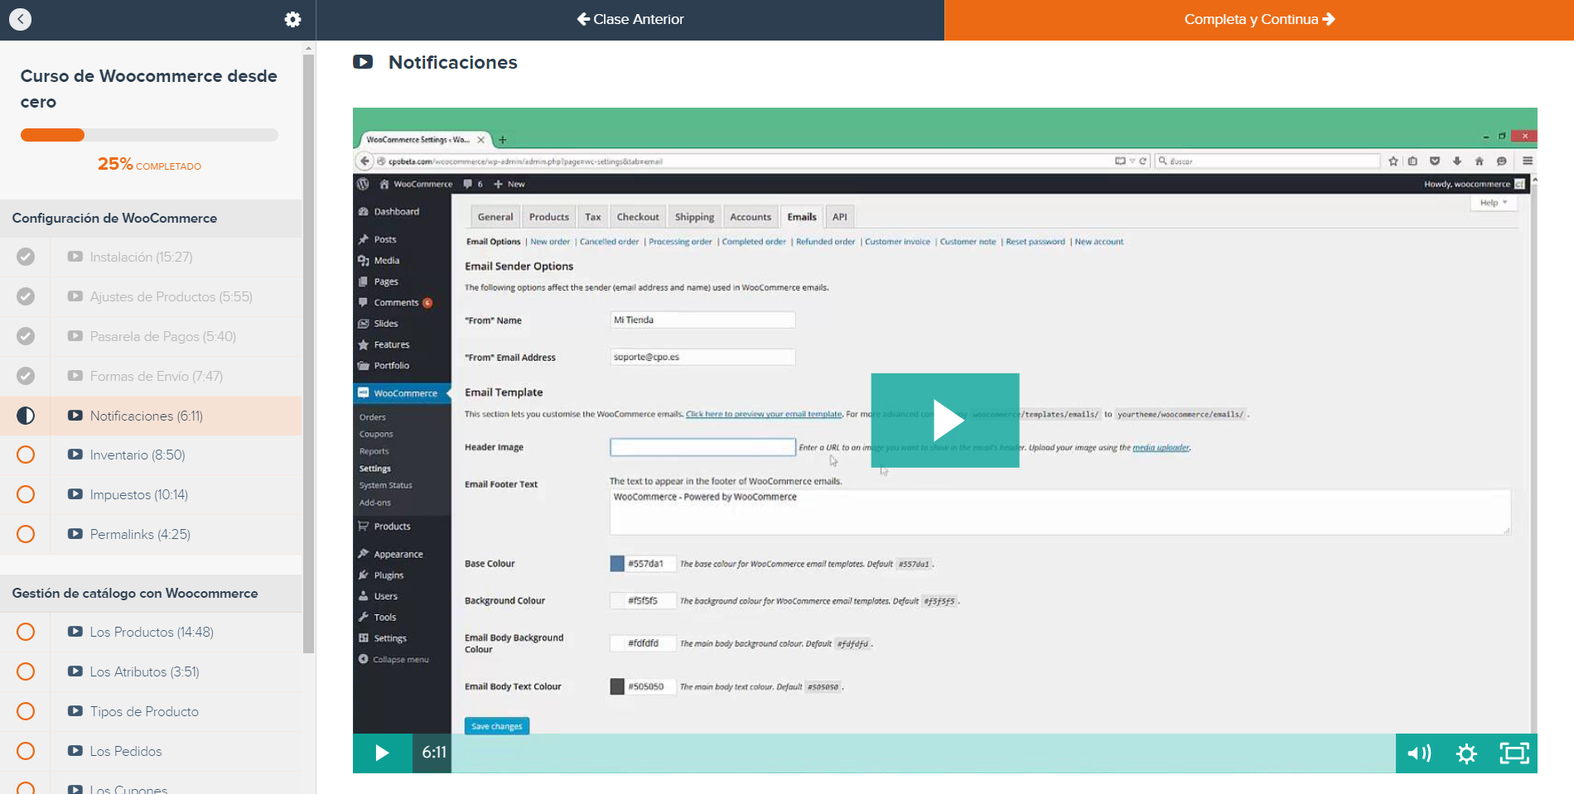The image size is (1574, 794).
Task: Open New order email section link
Action: 550,242
